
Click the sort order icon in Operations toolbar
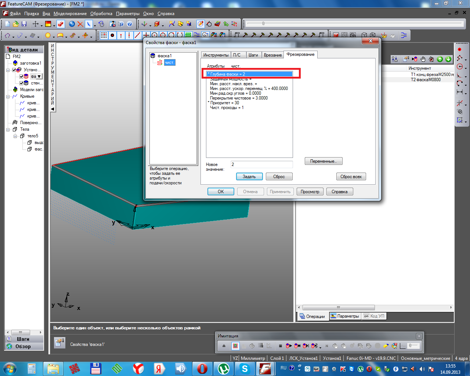point(395,59)
